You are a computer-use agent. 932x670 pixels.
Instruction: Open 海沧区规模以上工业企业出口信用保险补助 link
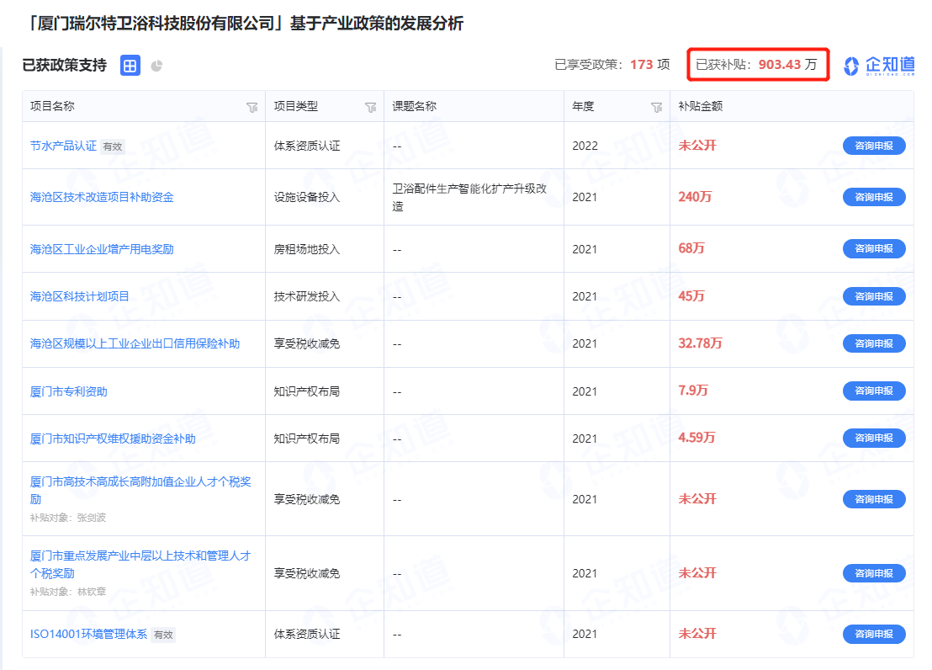pos(135,343)
